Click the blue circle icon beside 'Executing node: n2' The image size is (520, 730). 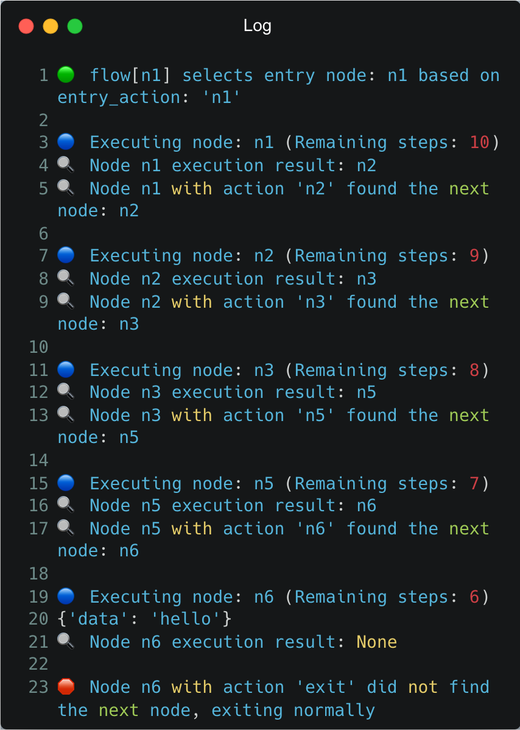coord(66,255)
